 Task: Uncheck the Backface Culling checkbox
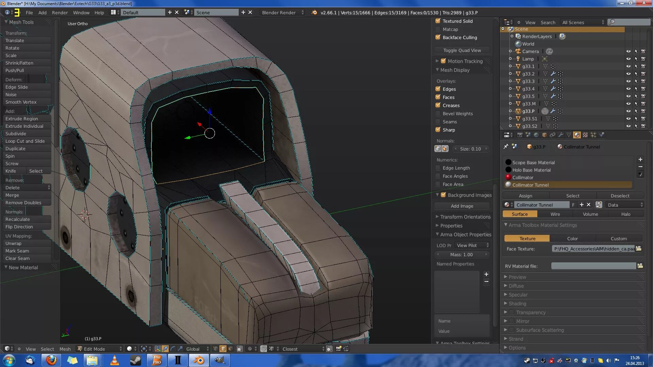click(x=438, y=37)
